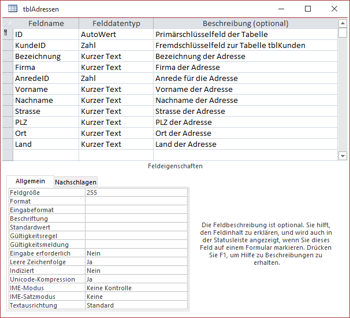
Task: Click the select-all corner of the grid
Action: [x=8, y=24]
